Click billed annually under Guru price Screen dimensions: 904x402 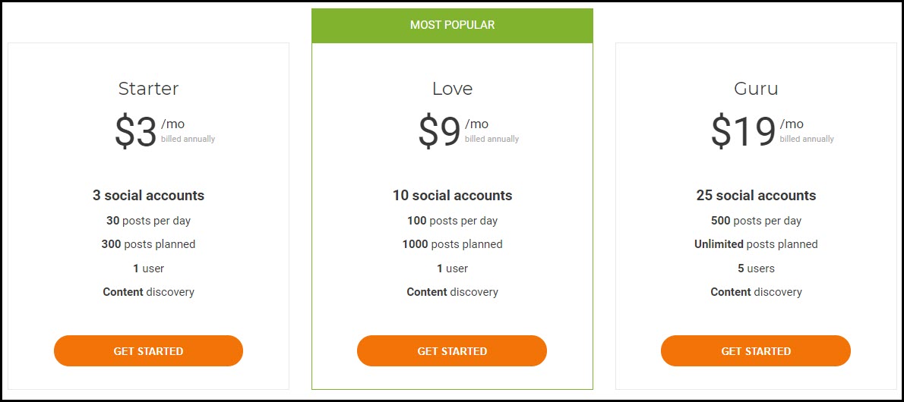click(807, 139)
